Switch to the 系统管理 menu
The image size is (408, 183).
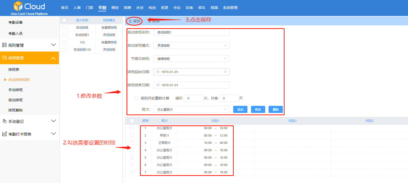[x=230, y=8]
